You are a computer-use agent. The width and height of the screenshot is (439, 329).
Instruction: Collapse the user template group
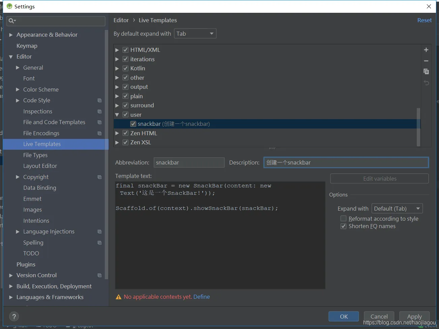[117, 115]
